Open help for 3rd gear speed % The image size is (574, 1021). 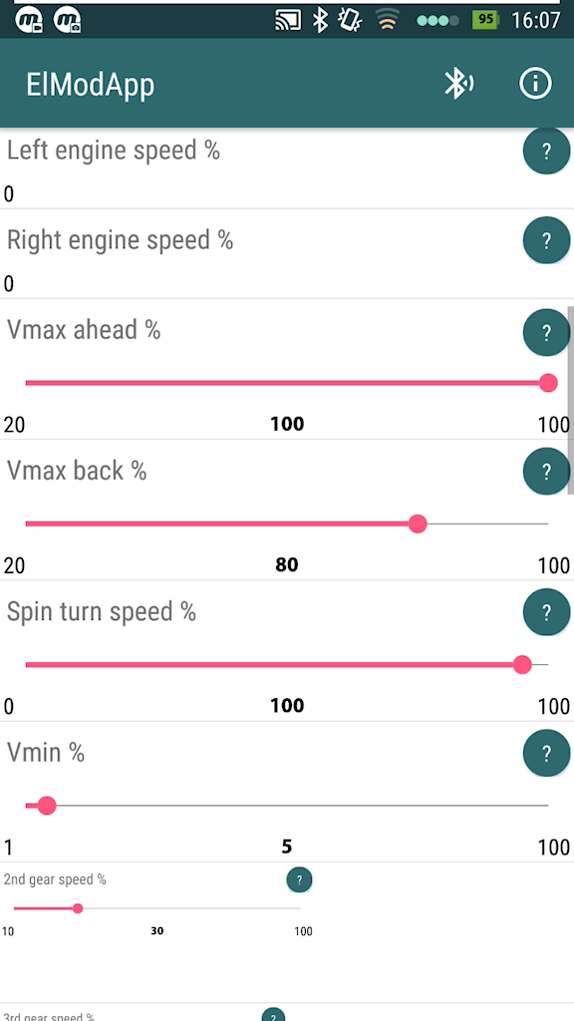point(273,1014)
